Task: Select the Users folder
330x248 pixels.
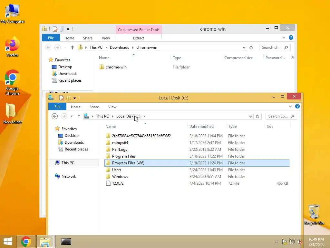Action: 117,170
